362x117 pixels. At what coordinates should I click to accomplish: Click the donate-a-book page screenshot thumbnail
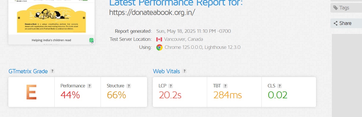51,22
